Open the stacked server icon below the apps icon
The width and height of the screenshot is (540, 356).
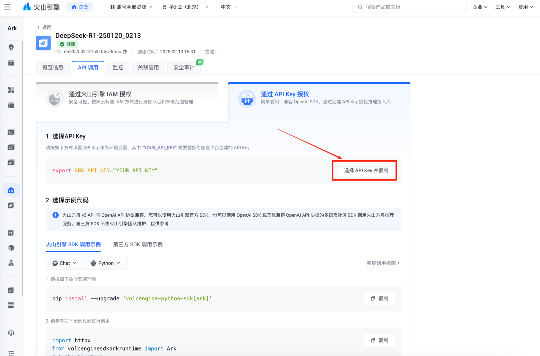pos(11,105)
